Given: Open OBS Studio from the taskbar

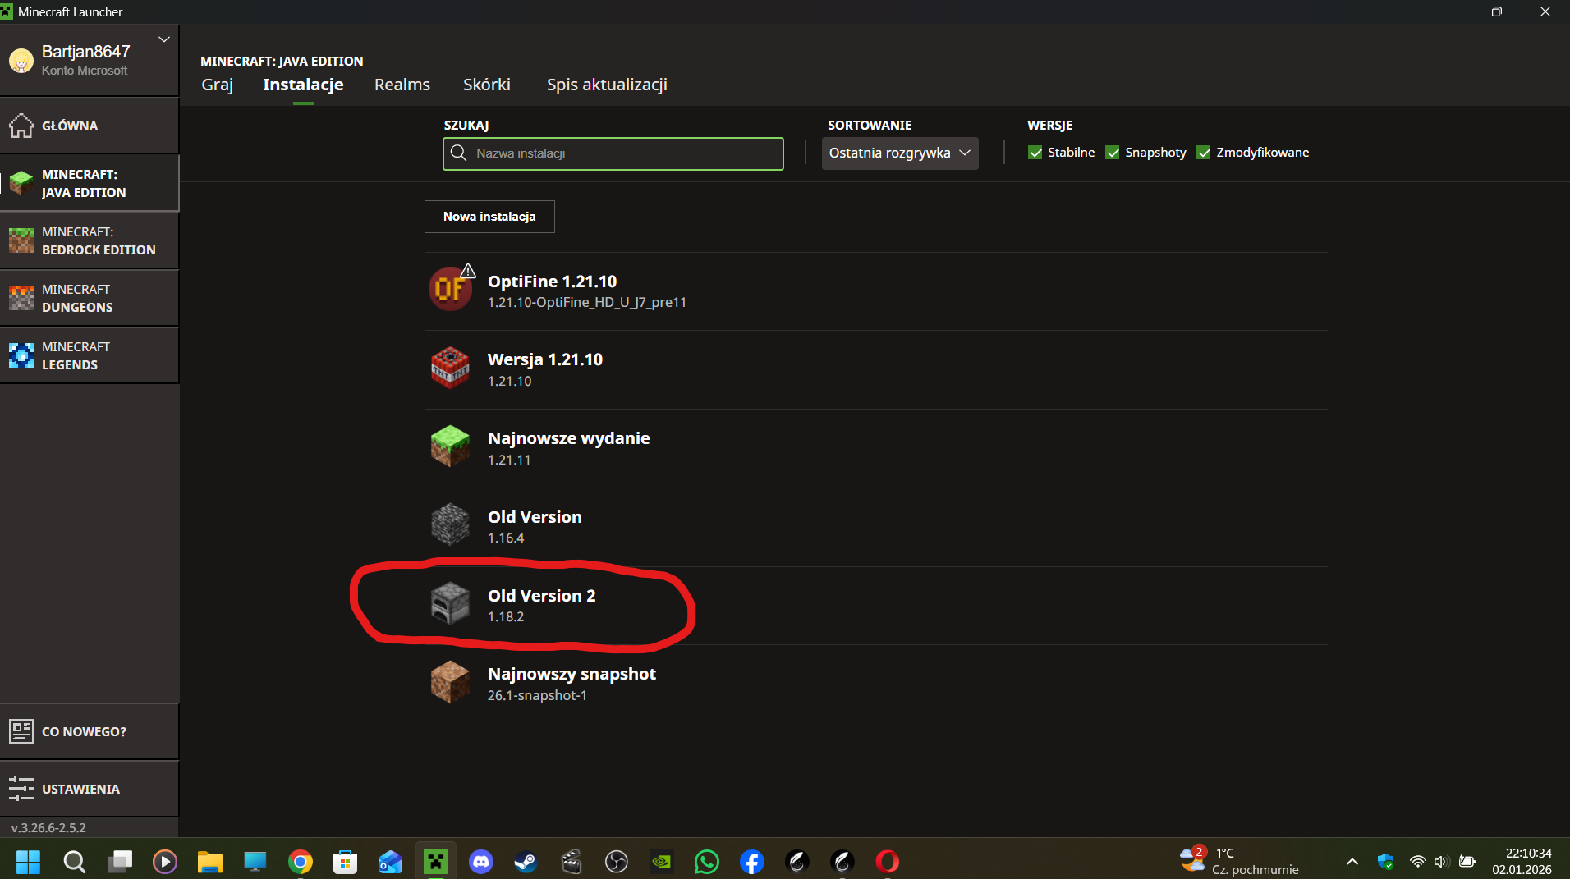Looking at the screenshot, I should point(617,861).
